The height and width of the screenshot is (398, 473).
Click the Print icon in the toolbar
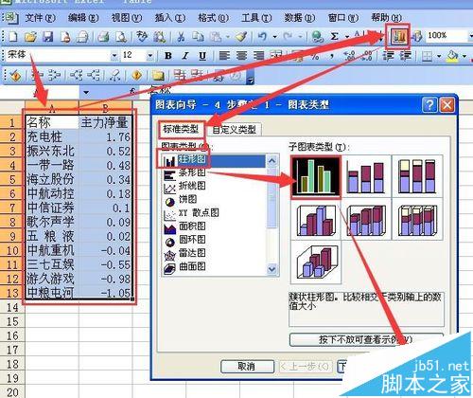tap(103, 37)
